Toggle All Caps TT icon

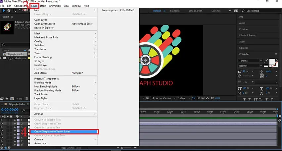(256, 100)
